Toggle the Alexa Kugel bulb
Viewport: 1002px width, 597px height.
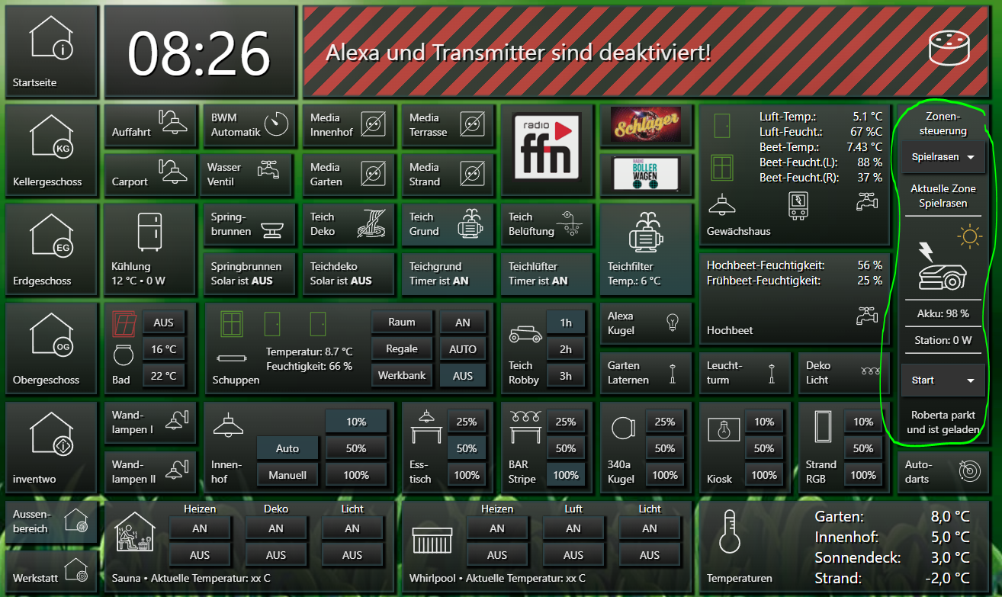[646, 323]
